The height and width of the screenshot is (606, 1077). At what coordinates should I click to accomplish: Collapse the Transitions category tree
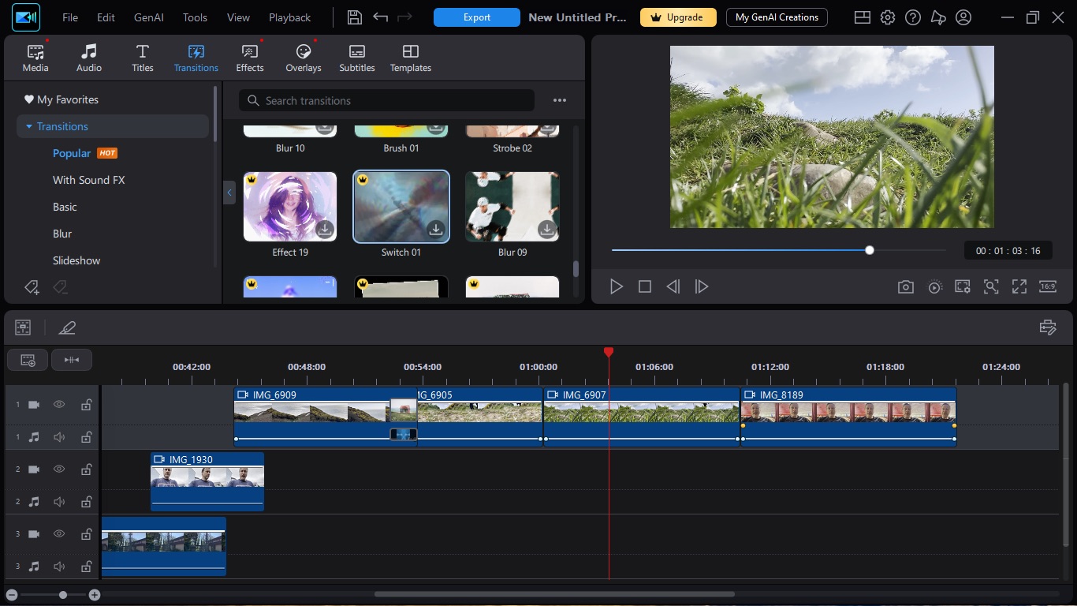29,126
